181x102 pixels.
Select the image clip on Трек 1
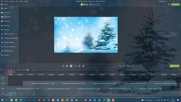12,94
